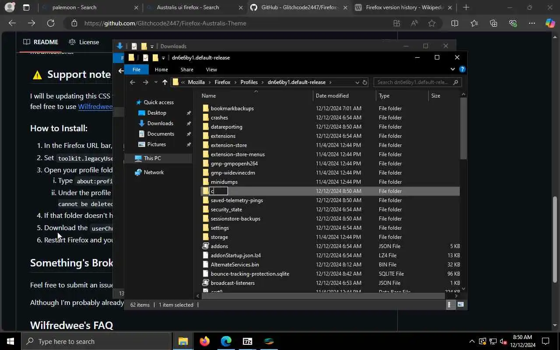Add page to Edge favorites star

432,23
